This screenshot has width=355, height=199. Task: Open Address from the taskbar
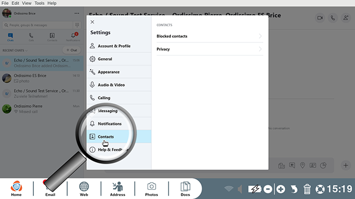click(x=117, y=189)
